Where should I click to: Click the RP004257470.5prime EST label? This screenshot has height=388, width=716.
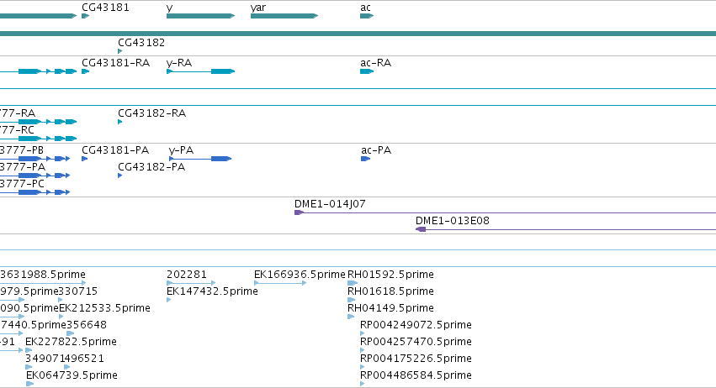416,342
